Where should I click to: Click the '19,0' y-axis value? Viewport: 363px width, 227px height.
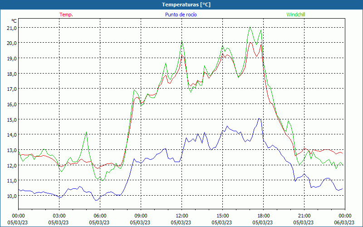12,59
